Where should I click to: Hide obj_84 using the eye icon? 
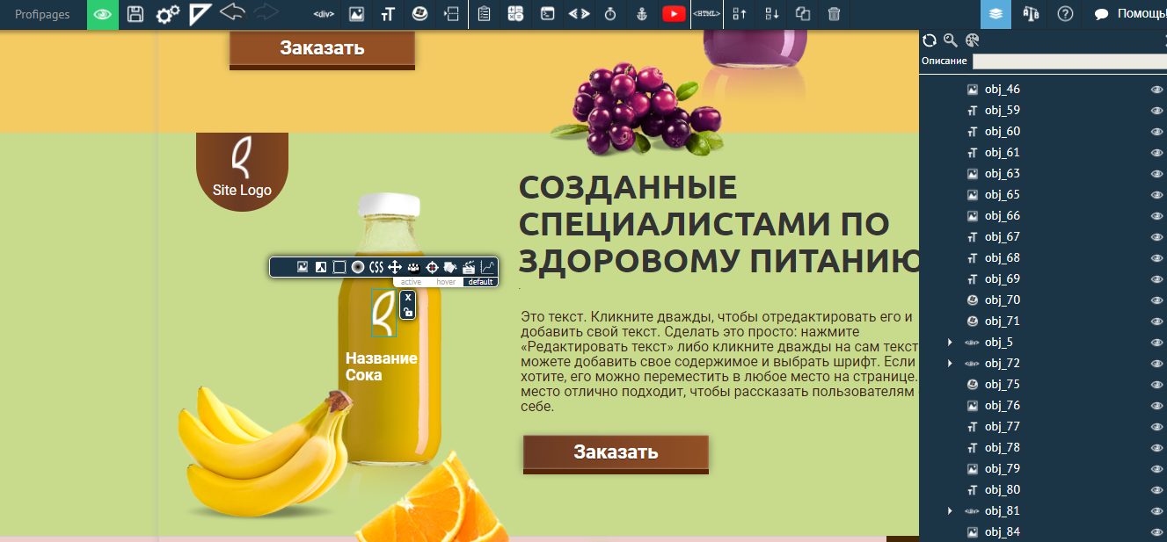point(1155,531)
